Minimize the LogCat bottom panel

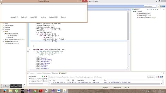tap(162, 73)
